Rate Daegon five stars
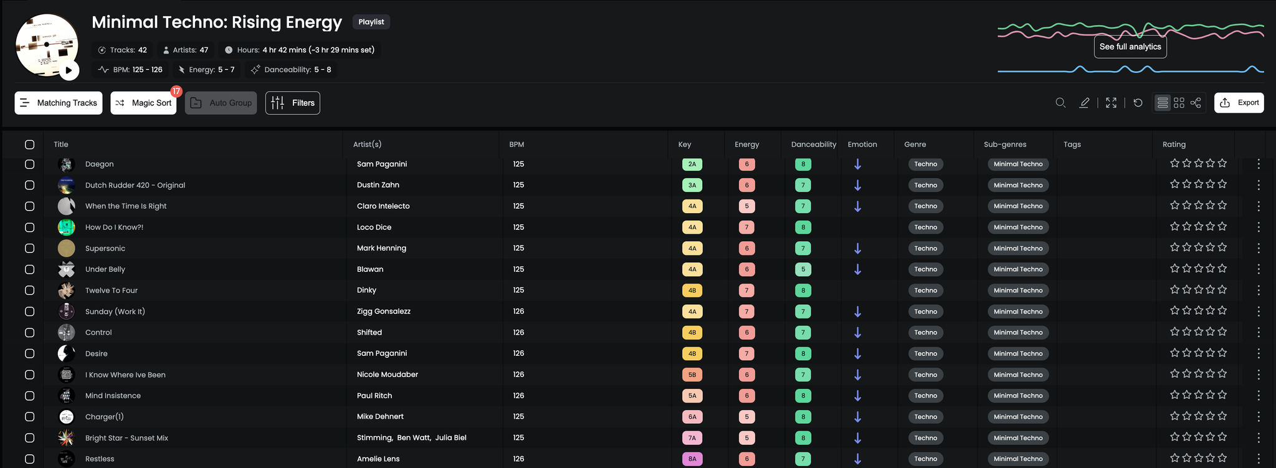Image resolution: width=1276 pixels, height=468 pixels. (1222, 163)
